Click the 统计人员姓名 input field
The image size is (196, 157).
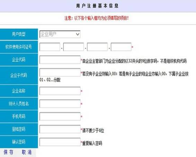(60, 104)
